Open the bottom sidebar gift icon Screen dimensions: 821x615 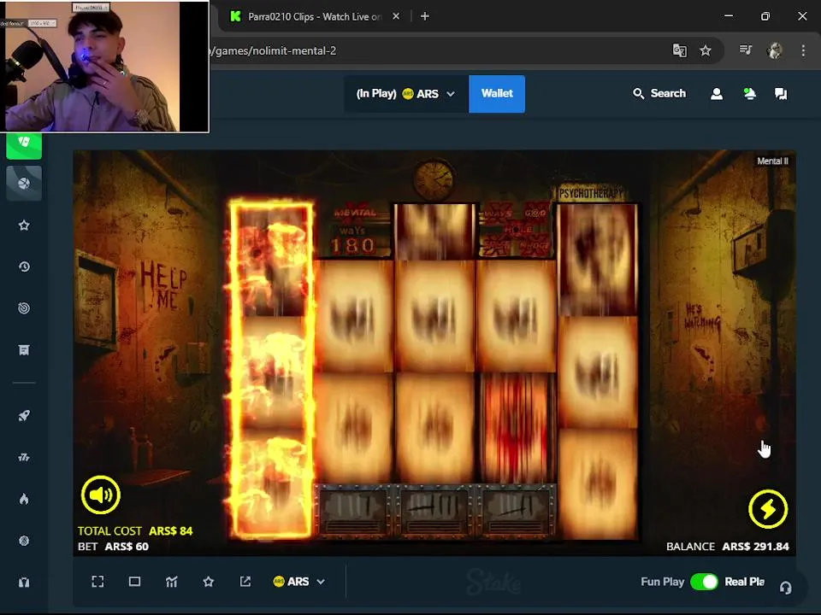pyautogui.click(x=24, y=583)
